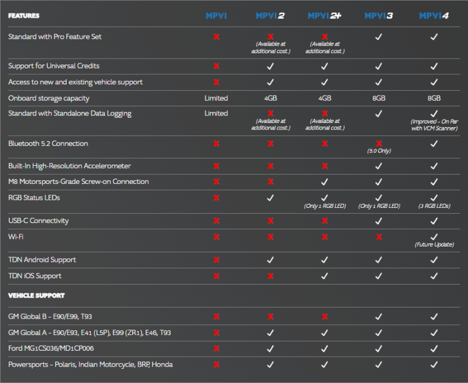The image size is (468, 383).
Task: Click the Future Update note under Wi-Fi
Action: (433, 245)
